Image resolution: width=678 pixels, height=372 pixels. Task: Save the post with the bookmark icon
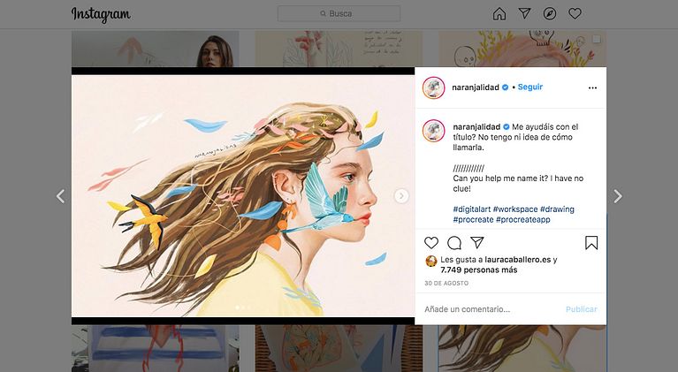[x=591, y=243]
